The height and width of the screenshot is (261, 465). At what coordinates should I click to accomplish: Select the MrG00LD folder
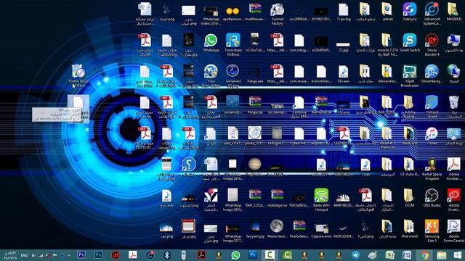tap(453, 12)
